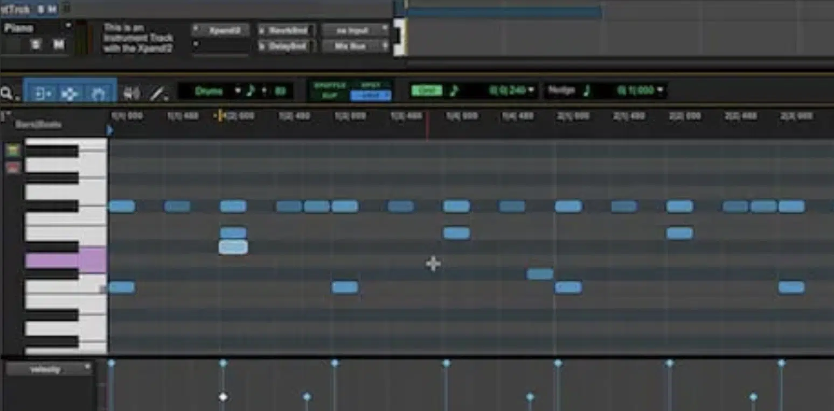Enable Slip edit mode
This screenshot has height=411, width=834.
pyautogui.click(x=329, y=96)
